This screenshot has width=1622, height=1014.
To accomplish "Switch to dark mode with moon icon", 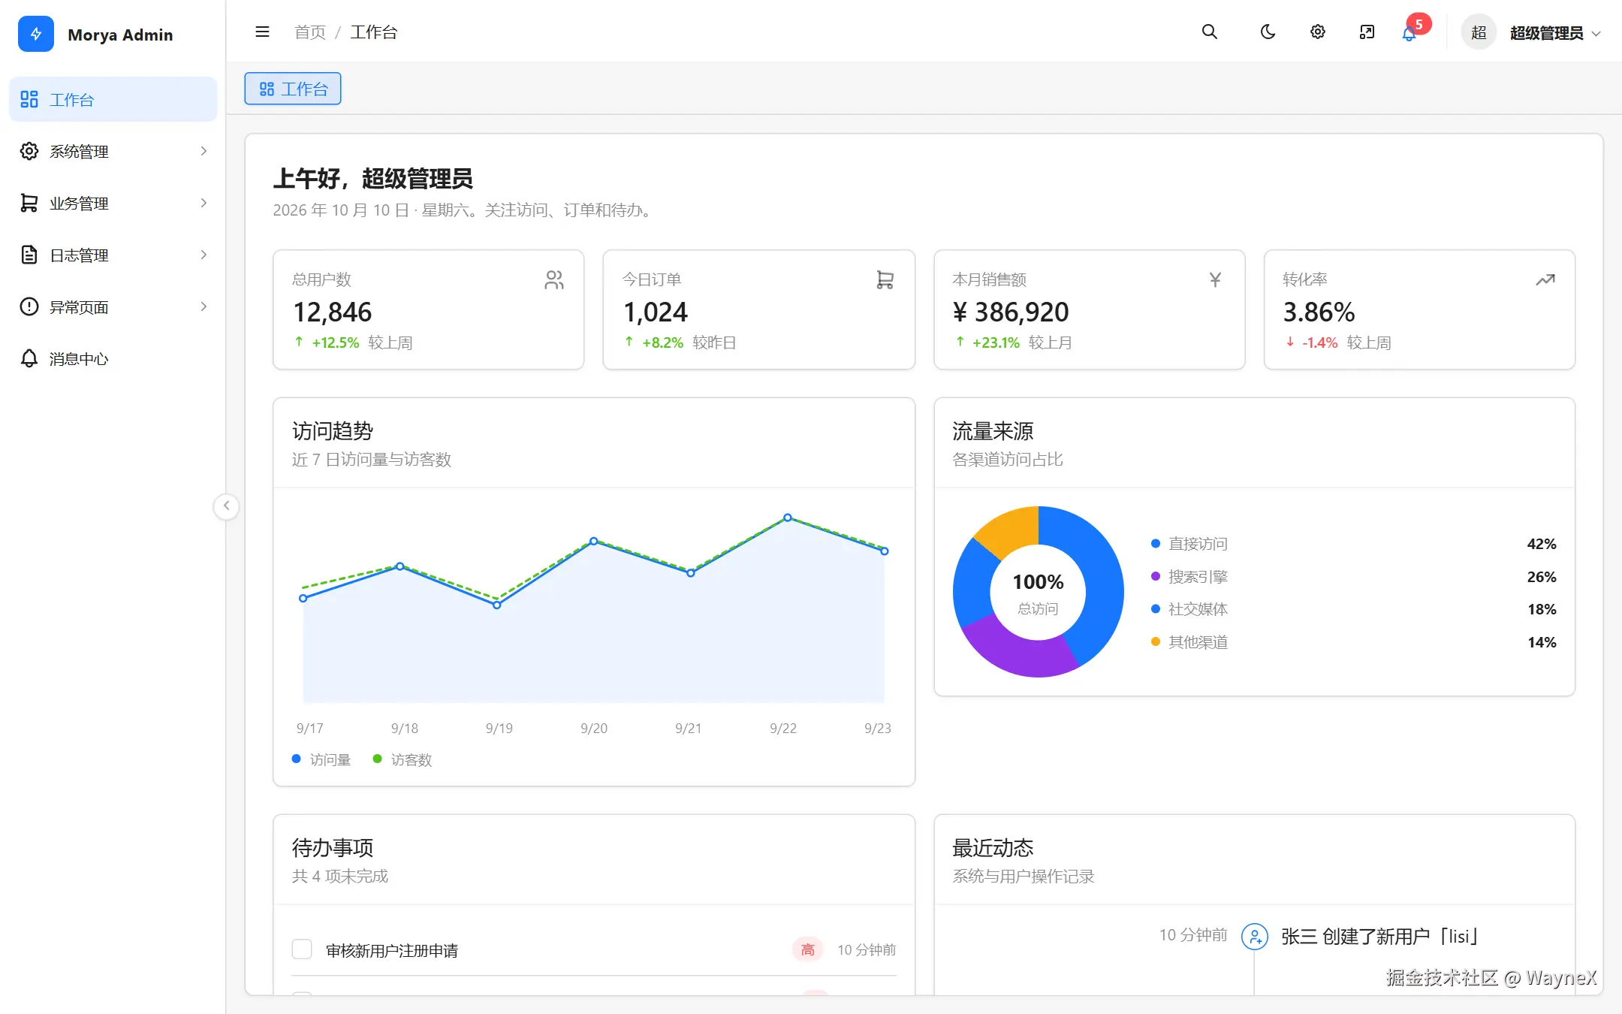I will click(x=1268, y=32).
